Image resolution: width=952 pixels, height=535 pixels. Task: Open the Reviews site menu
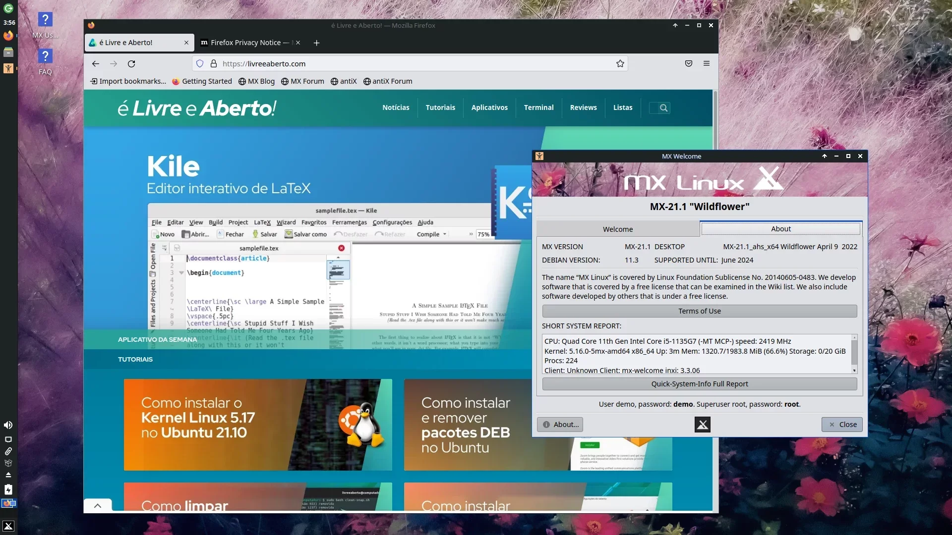[583, 107]
